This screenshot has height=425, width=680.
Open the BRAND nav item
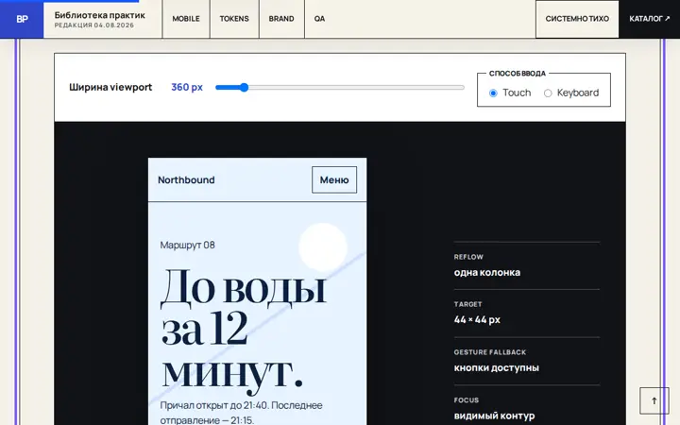coord(281,19)
